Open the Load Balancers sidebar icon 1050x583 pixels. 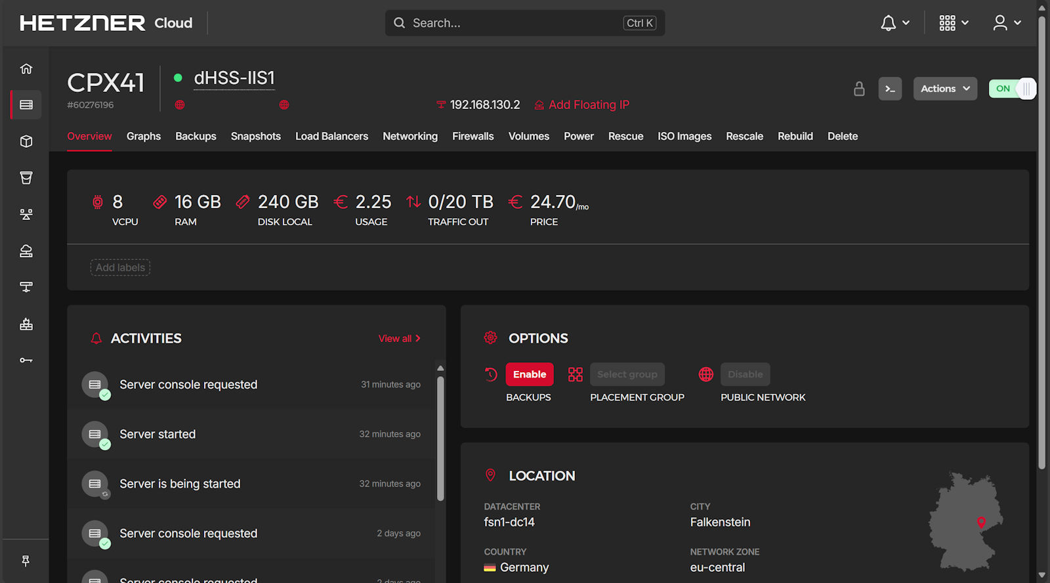pyautogui.click(x=26, y=214)
